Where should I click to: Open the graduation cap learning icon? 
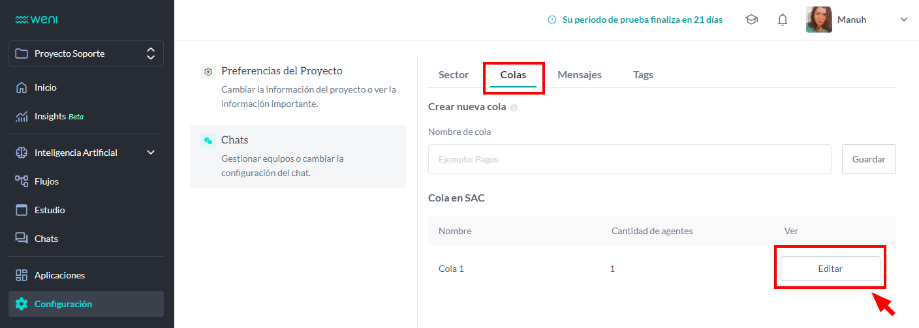click(x=751, y=20)
